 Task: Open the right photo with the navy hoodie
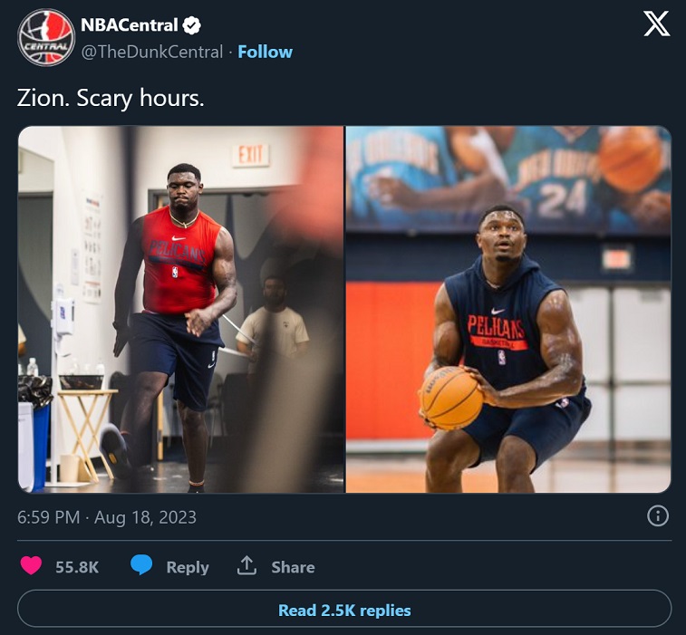tap(508, 309)
